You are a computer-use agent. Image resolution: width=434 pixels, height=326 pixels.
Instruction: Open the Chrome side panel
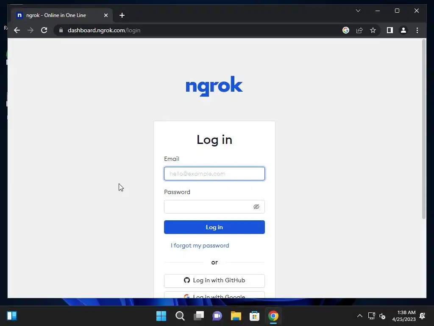coord(390,30)
